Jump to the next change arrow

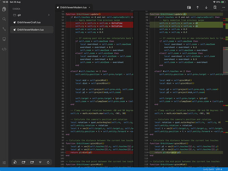pos(206,8)
